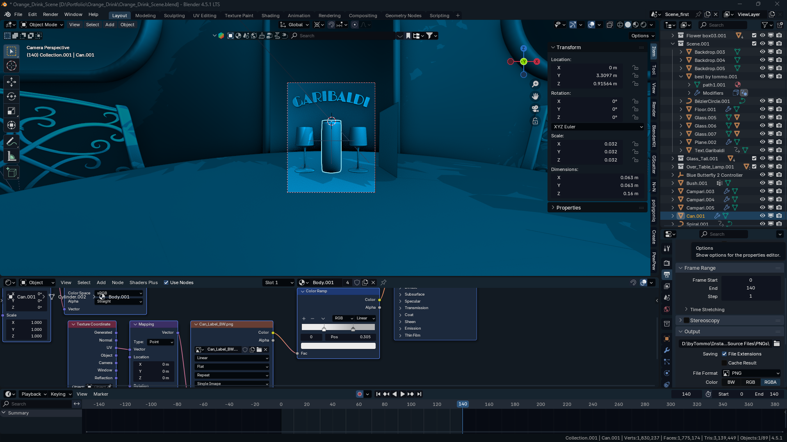Hide Can.001 in viewport with eye icon
This screenshot has height=442, width=787.
[762, 216]
